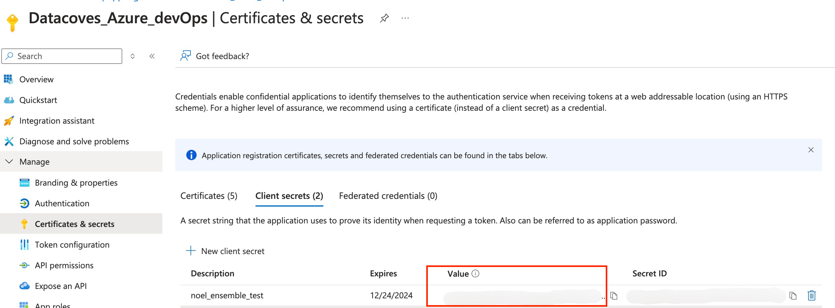Screen dimensions: 835x308
Task: Switch to the Certificates (5) tab
Action: 209,196
